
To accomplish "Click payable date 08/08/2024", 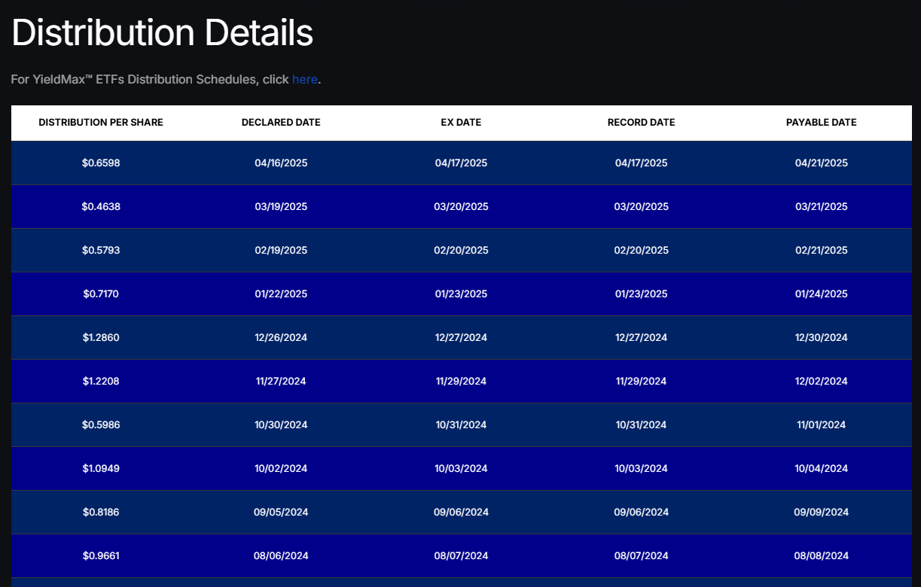I will click(822, 555).
